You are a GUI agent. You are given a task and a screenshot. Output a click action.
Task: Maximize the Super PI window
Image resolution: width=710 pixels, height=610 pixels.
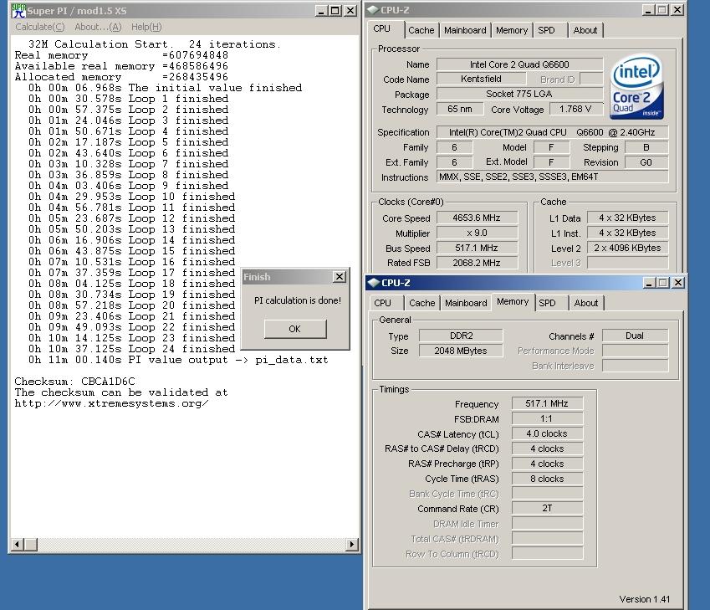click(335, 11)
